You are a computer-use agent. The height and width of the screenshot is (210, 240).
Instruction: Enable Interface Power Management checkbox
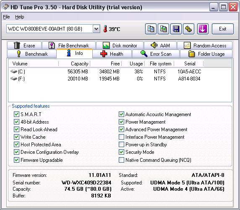point(121,137)
